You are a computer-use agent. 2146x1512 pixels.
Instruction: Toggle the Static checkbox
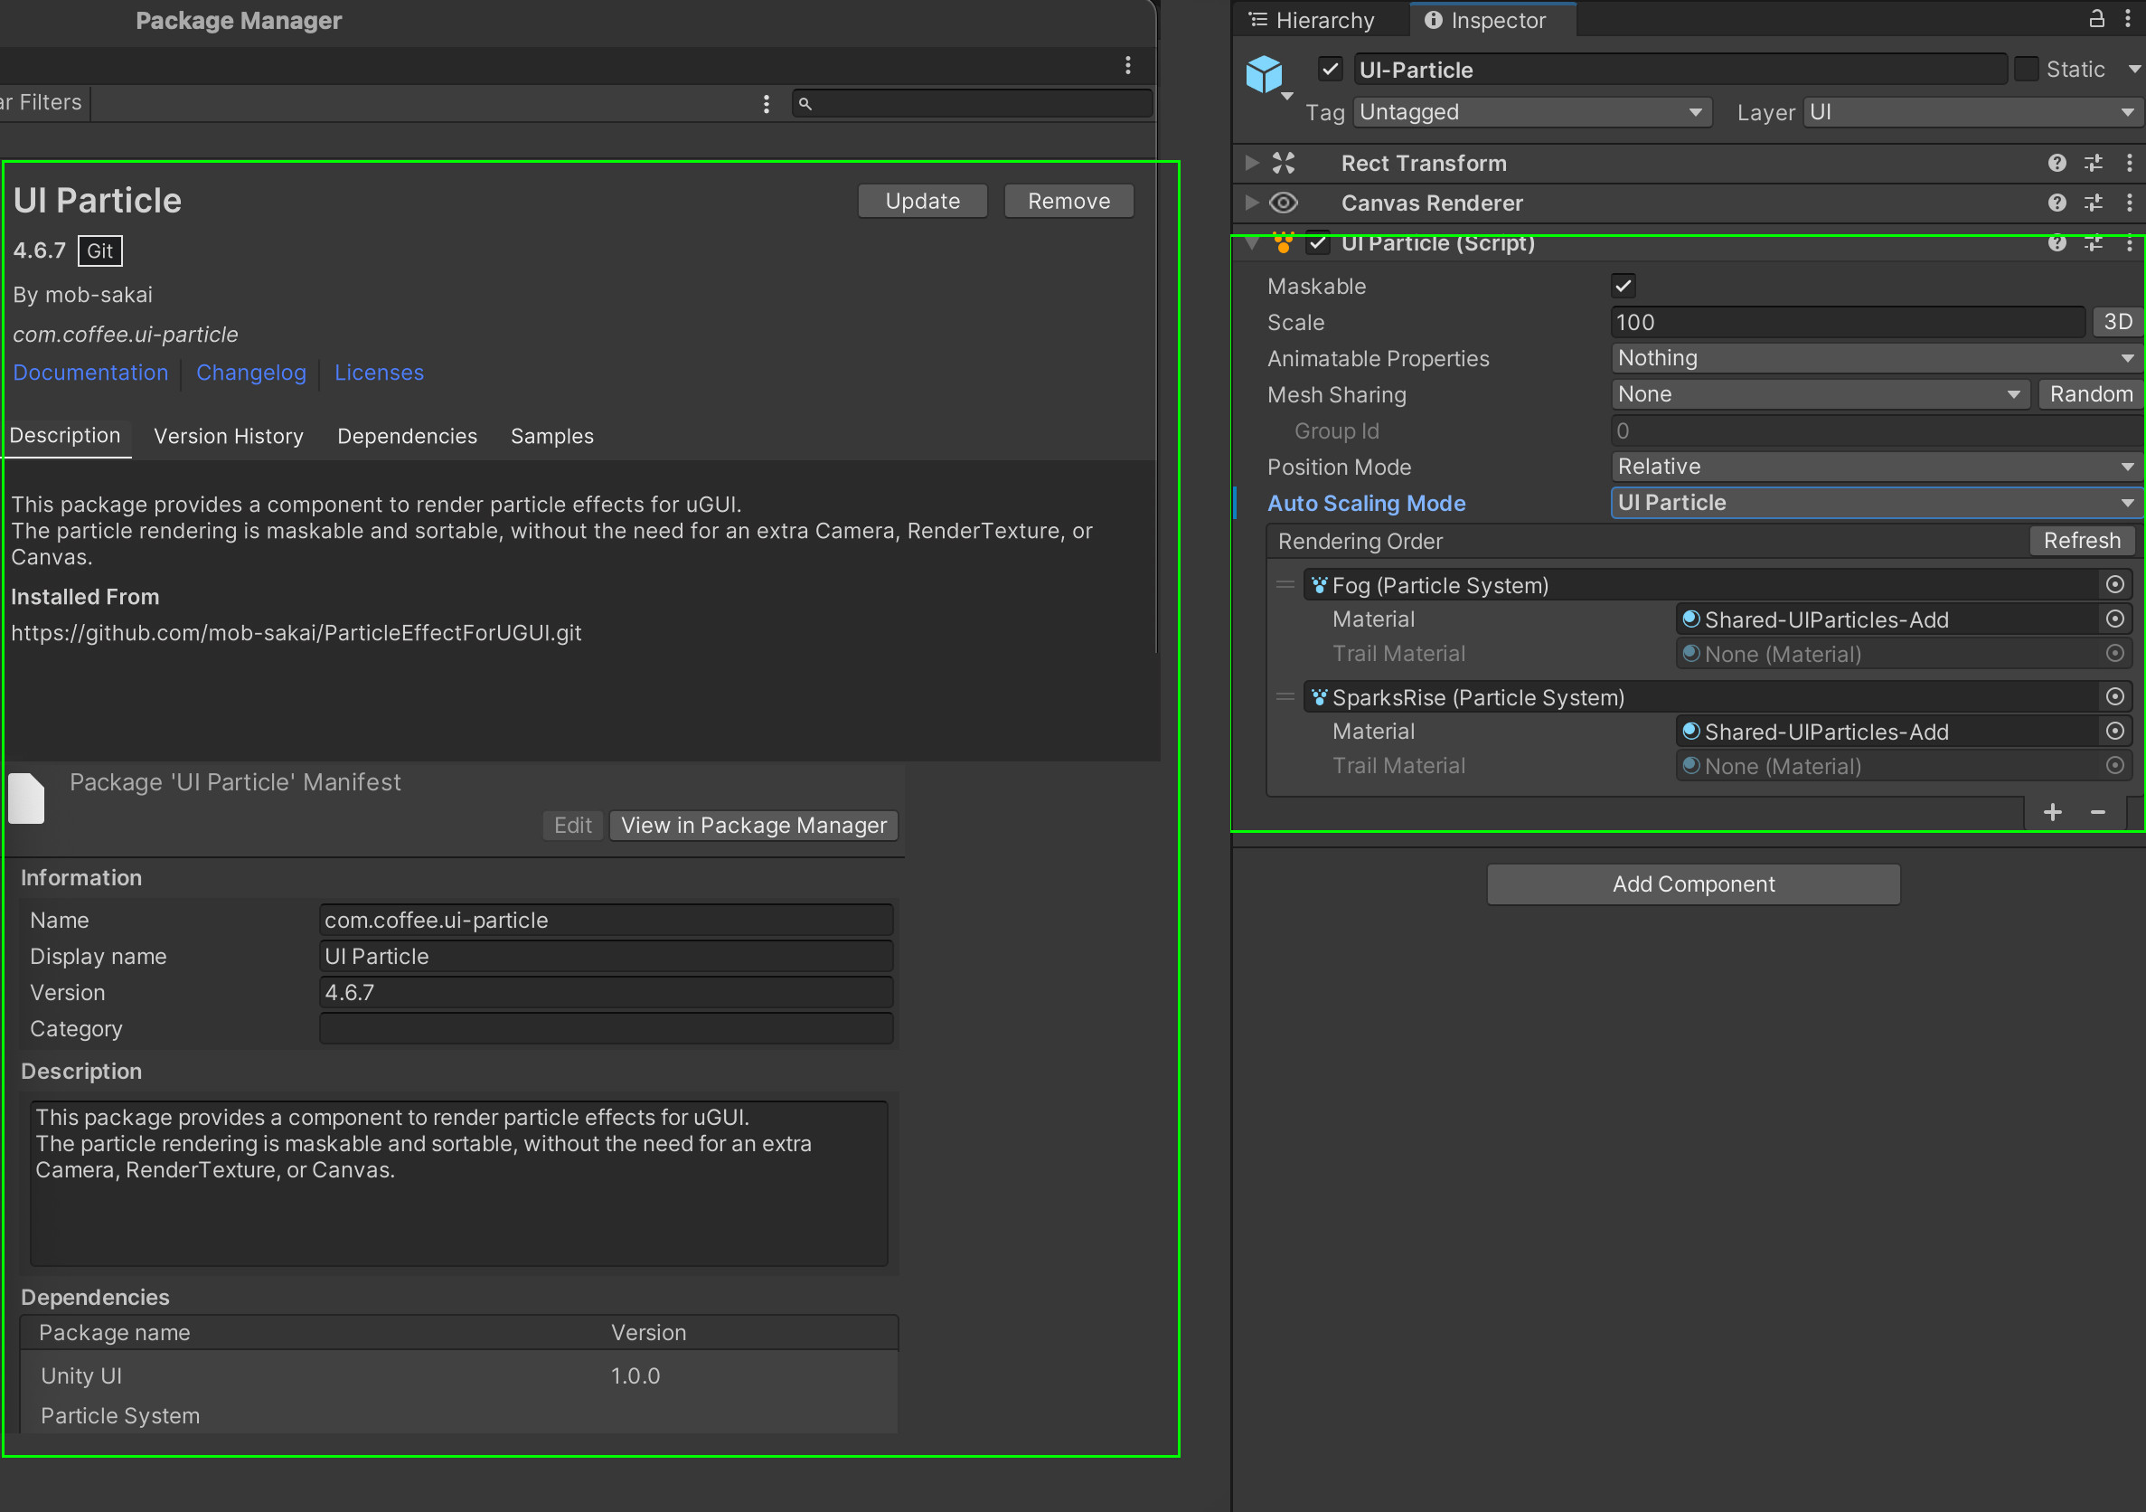[2027, 68]
